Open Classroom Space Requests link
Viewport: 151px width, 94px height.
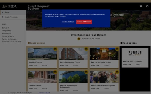click(x=12, y=42)
